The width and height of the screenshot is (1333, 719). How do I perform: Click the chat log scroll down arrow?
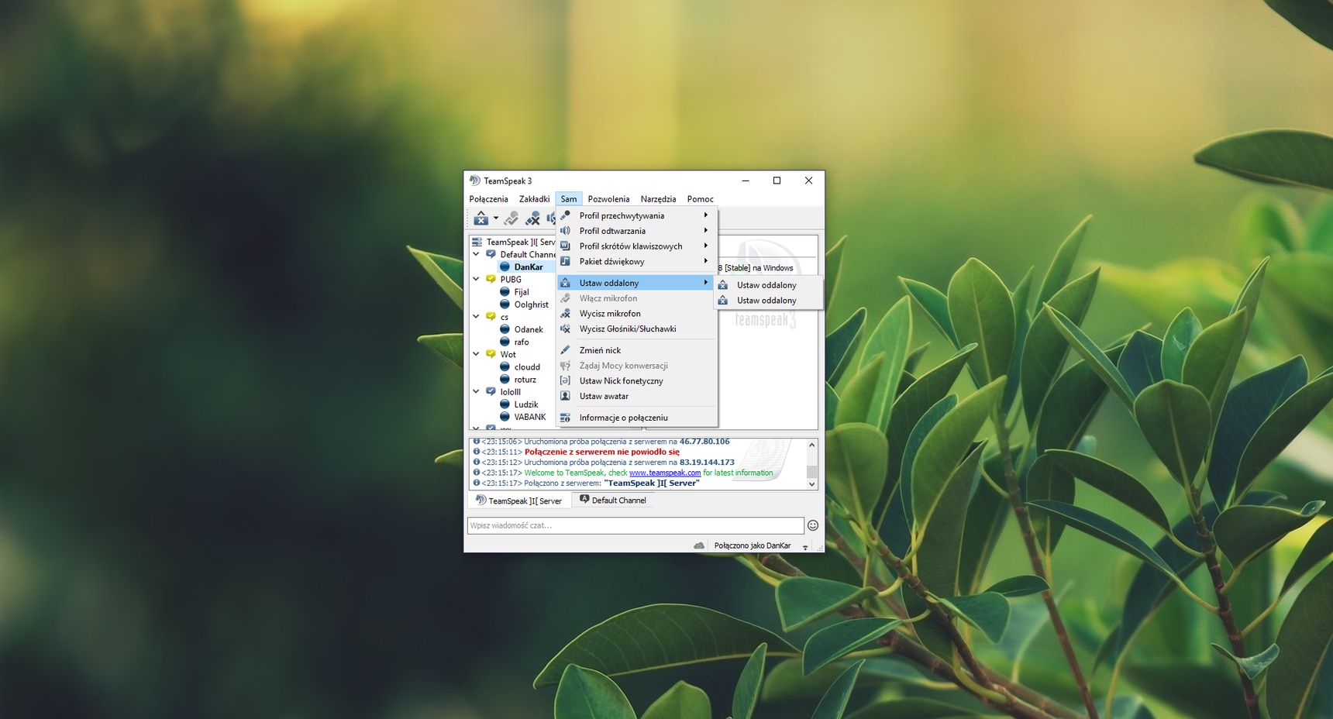click(811, 484)
